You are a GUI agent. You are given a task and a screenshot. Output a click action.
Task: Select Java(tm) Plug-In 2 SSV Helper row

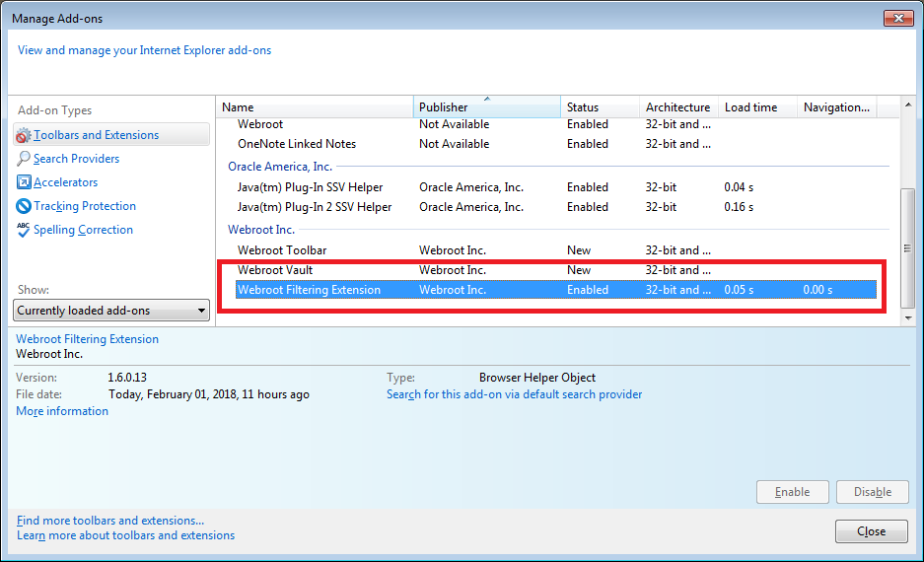click(556, 207)
